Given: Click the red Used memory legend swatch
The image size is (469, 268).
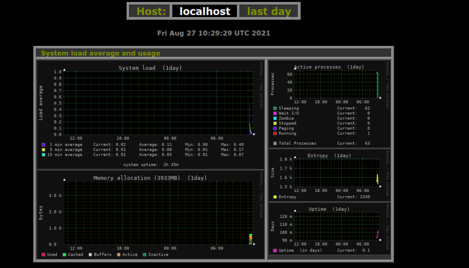Looking at the screenshot, I should point(44,255).
